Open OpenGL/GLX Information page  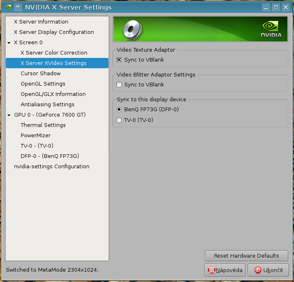(x=53, y=94)
